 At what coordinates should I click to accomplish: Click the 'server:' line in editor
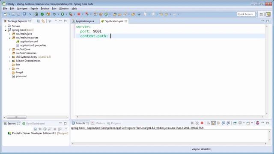[x=83, y=27]
